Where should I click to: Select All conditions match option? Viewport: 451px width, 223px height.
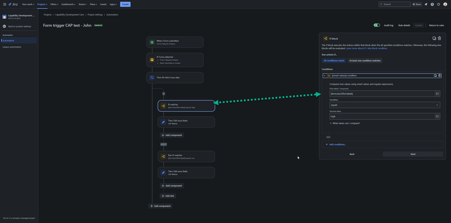point(334,61)
